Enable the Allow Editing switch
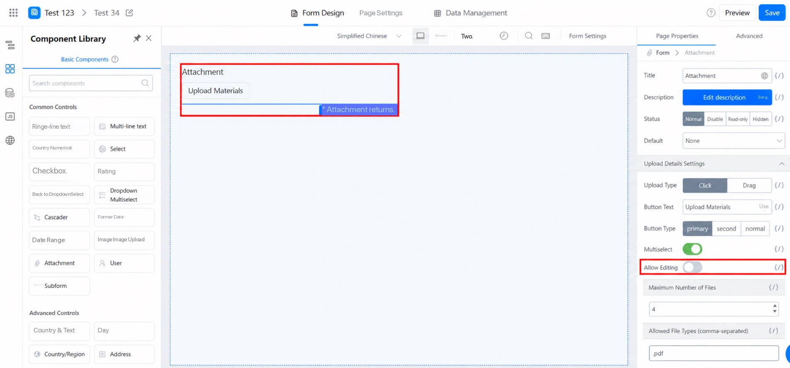 pyautogui.click(x=692, y=267)
